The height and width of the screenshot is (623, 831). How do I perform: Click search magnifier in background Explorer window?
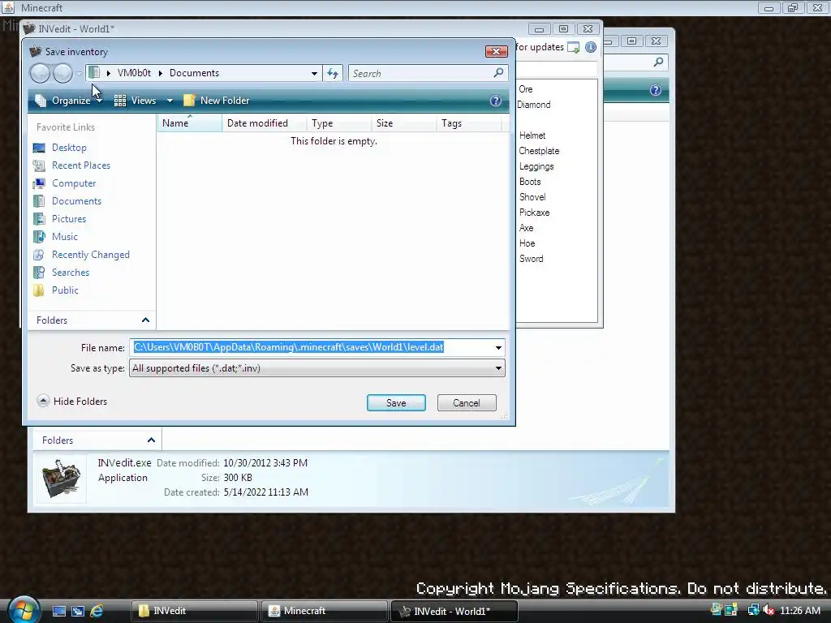(658, 62)
